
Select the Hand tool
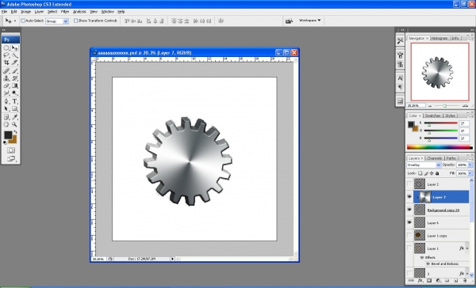(x=6, y=124)
